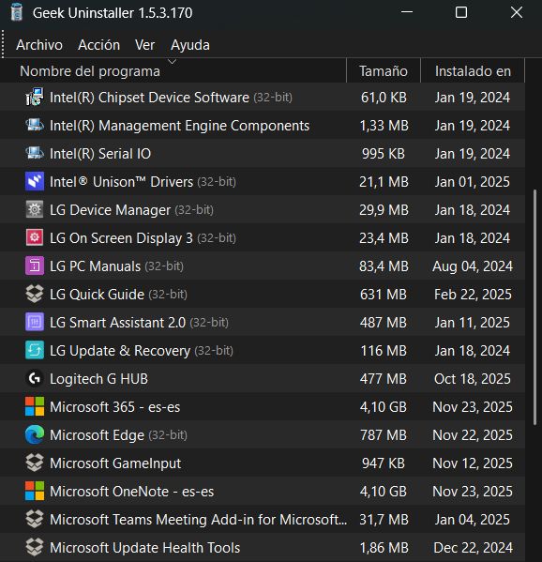The width and height of the screenshot is (542, 562).
Task: Select the Intel(R) Serial IO name
Action: pyautogui.click(x=100, y=154)
